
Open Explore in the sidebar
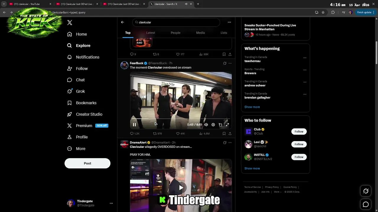tap(79, 46)
